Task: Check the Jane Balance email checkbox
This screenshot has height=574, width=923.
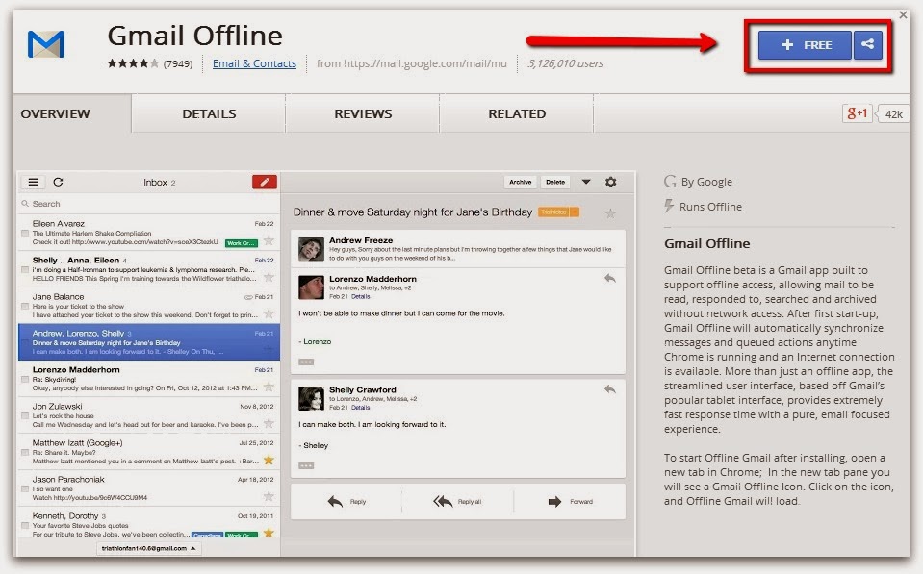Action: pyautogui.click(x=25, y=306)
